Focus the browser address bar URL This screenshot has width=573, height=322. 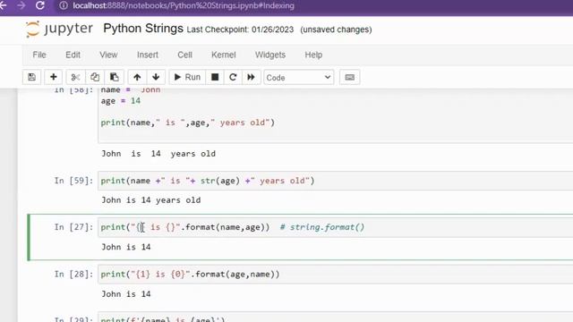pyautogui.click(x=184, y=5)
